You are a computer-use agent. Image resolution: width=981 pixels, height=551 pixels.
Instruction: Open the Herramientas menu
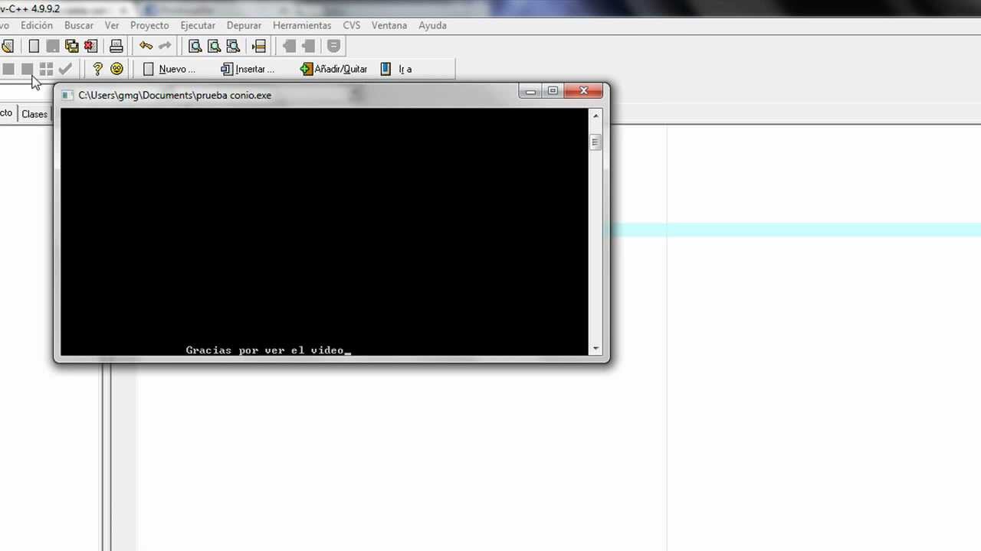coord(302,25)
